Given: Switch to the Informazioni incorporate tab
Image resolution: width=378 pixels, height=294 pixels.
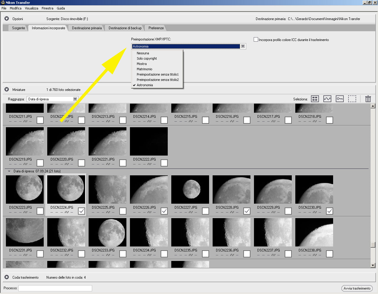Looking at the screenshot, I should (48, 28).
